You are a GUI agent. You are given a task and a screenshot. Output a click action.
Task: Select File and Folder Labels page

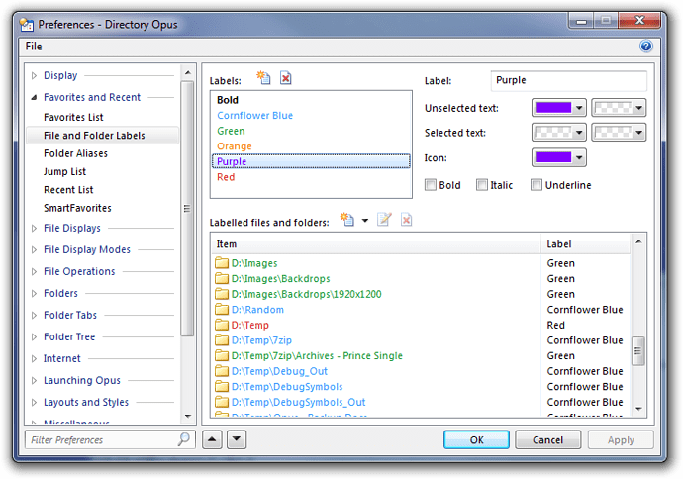click(x=102, y=136)
